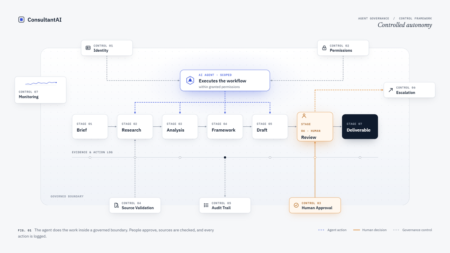Viewport: 450px width, 253px height.
Task: Click the log timeline marker under Deliverable
Action: (x=360, y=157)
